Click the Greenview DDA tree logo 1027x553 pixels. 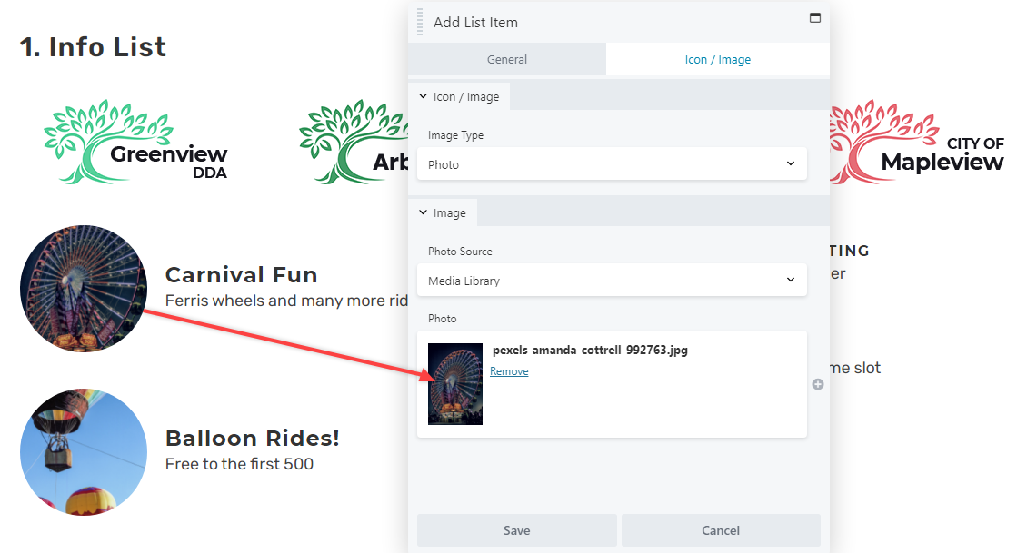point(135,142)
